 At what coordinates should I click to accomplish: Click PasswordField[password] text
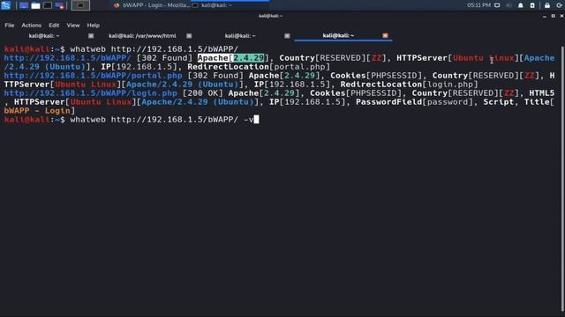click(414, 102)
